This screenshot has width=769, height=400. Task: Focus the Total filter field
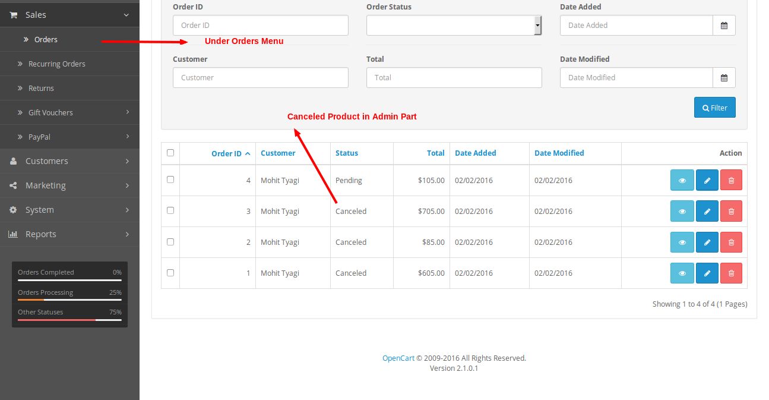pos(454,77)
